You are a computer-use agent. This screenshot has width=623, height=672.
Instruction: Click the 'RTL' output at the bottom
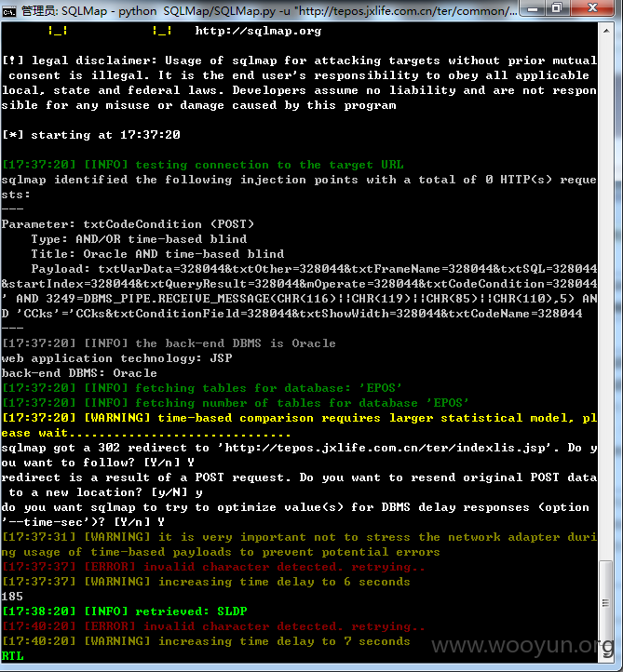(x=12, y=656)
